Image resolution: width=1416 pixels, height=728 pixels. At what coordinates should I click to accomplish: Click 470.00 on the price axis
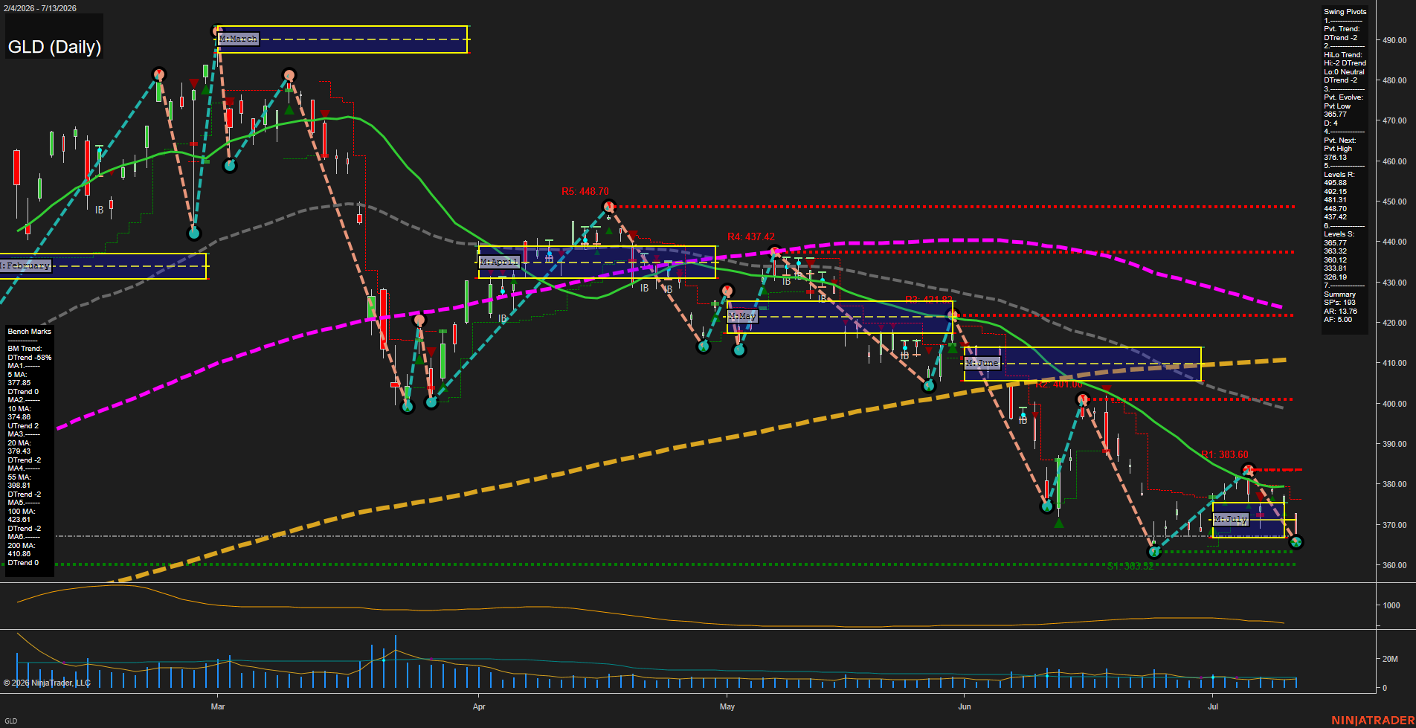pyautogui.click(x=1394, y=120)
